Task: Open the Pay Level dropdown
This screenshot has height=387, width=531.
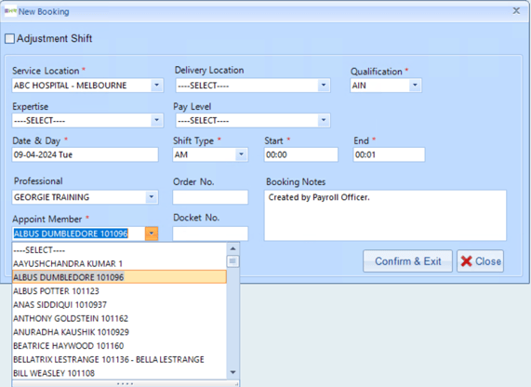Action: click(324, 120)
